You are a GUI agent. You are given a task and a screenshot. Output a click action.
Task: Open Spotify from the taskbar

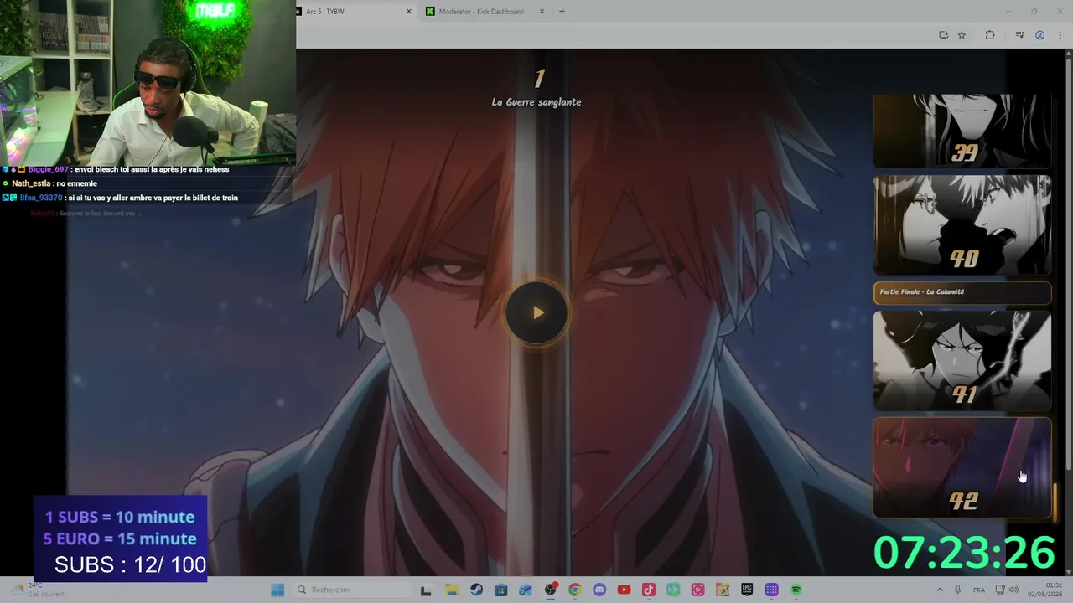click(x=796, y=590)
